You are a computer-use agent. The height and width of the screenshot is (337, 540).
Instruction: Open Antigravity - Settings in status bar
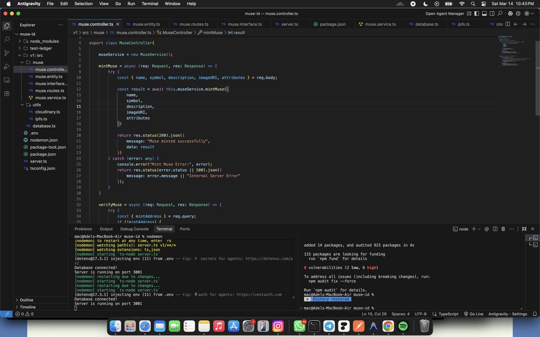(507, 314)
